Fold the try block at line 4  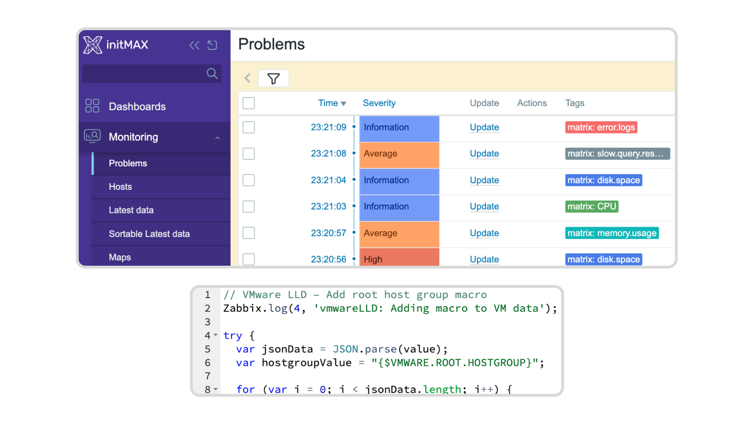[215, 335]
